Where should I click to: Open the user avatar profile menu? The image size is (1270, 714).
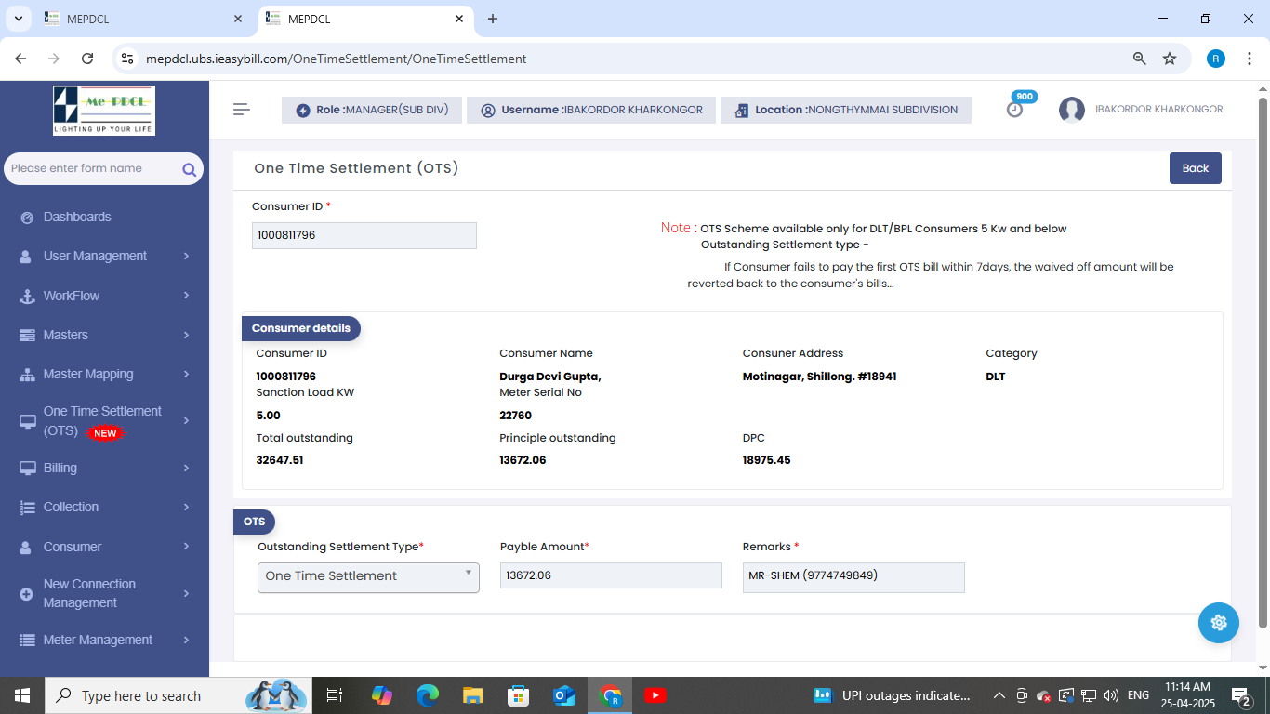click(x=1072, y=110)
